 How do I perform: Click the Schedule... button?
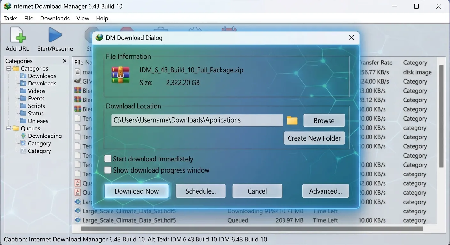click(x=201, y=191)
